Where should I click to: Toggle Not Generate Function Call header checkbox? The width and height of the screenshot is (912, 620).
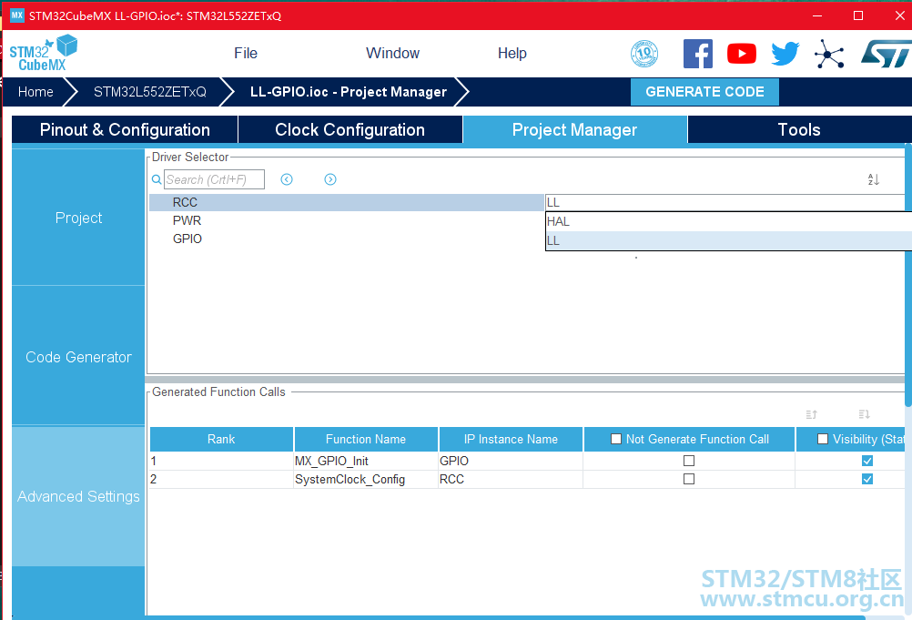point(616,439)
